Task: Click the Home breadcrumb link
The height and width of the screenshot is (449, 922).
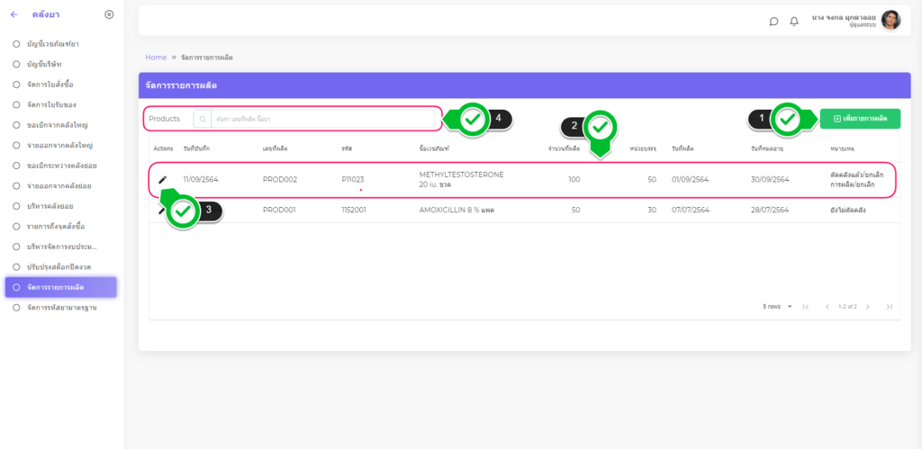Action: pyautogui.click(x=156, y=57)
